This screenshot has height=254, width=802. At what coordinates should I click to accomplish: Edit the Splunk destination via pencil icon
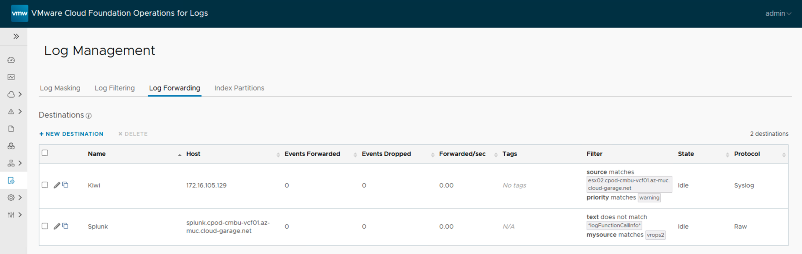57,226
